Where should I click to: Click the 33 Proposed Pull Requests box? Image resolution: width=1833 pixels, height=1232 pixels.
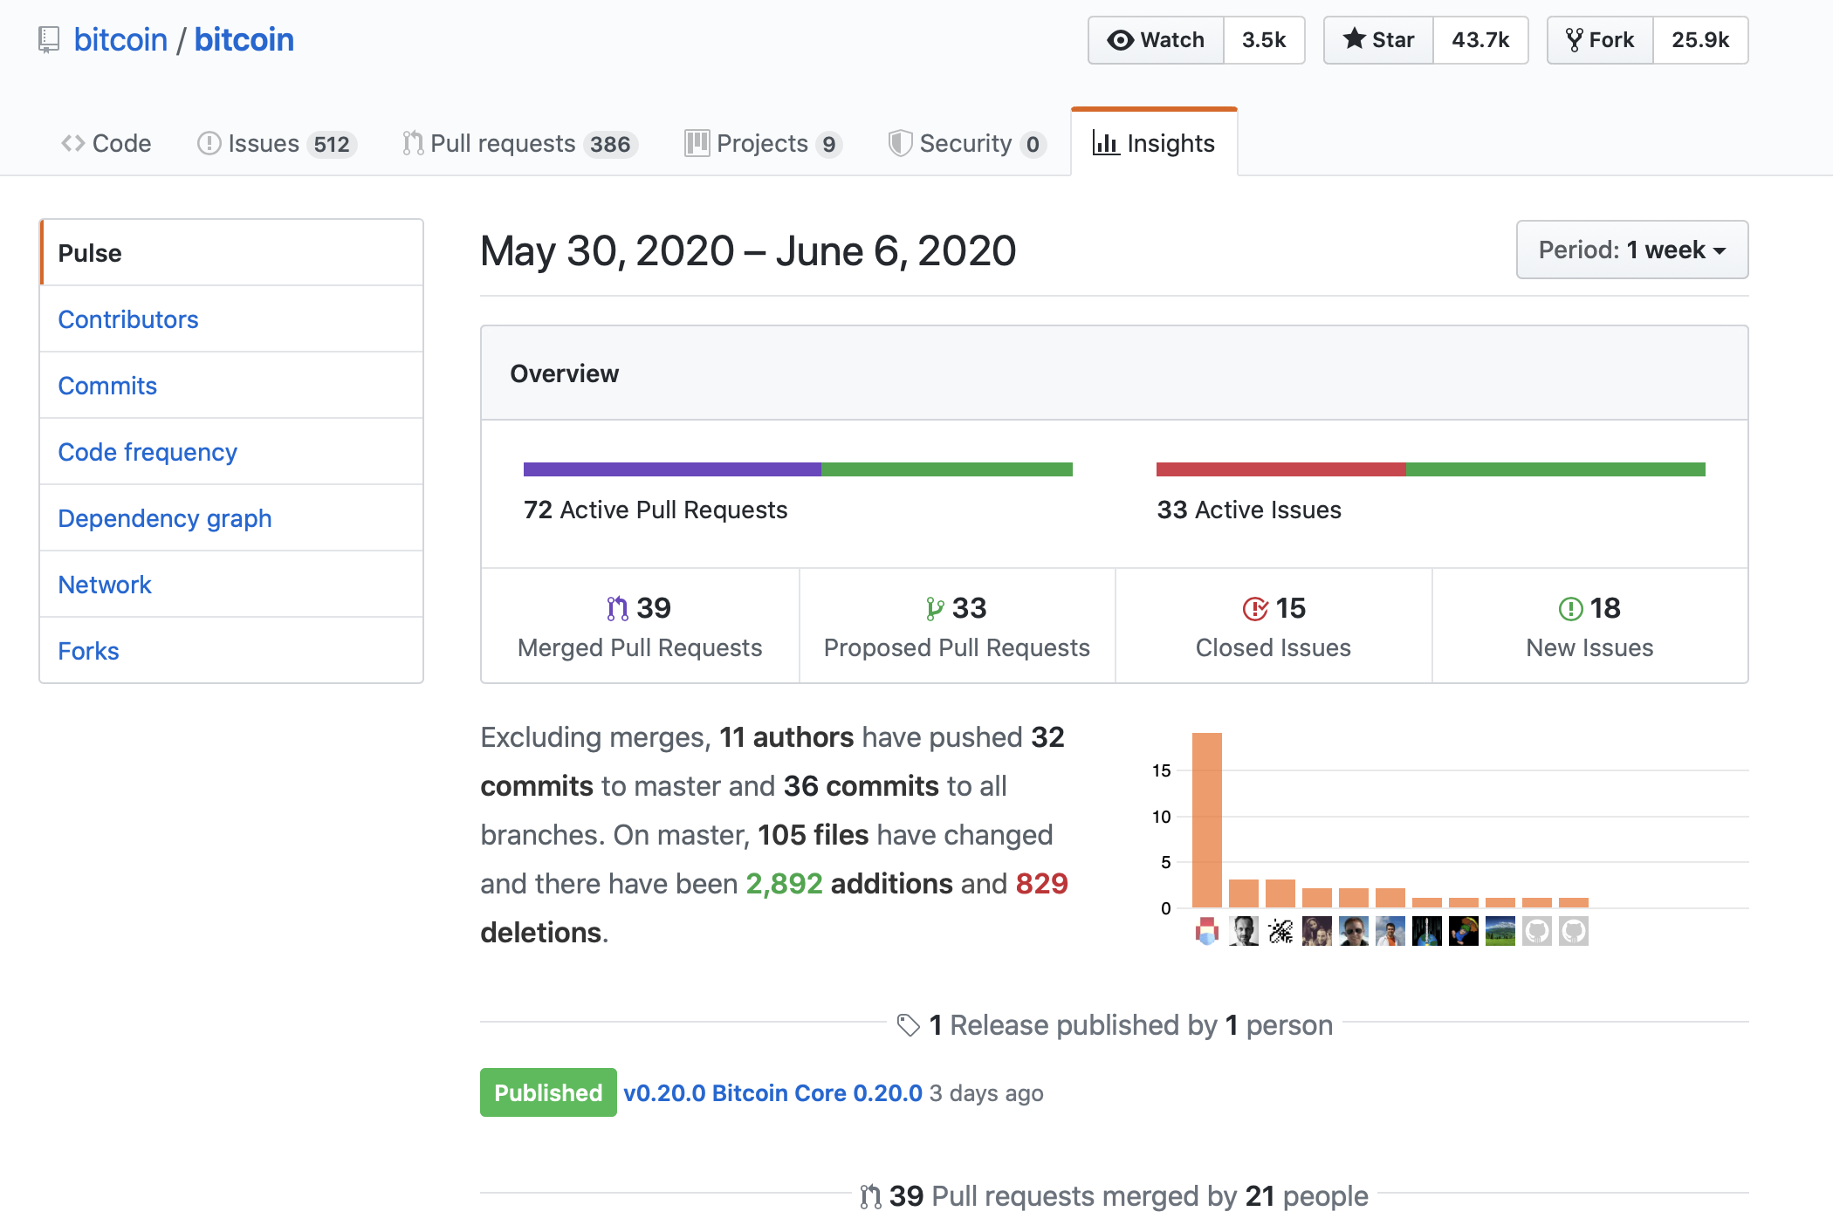[957, 626]
